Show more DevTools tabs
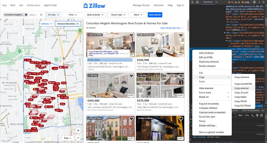267x143 pixels. pos(216,2)
